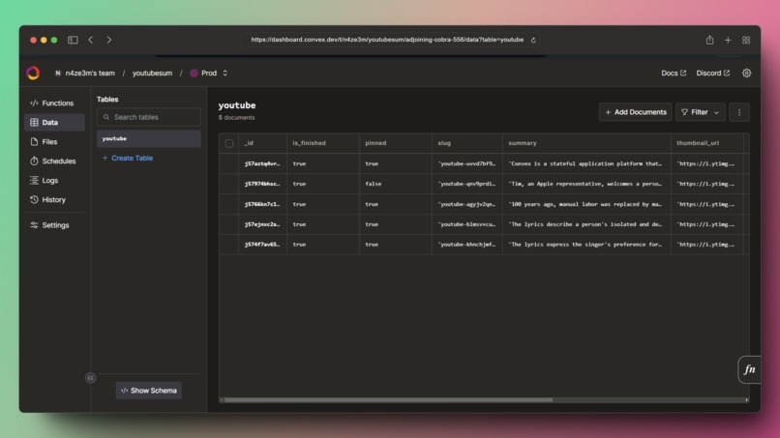Click the _id cell starting j57aztq4vr
The width and height of the screenshot is (780, 438).
pyautogui.click(x=262, y=163)
